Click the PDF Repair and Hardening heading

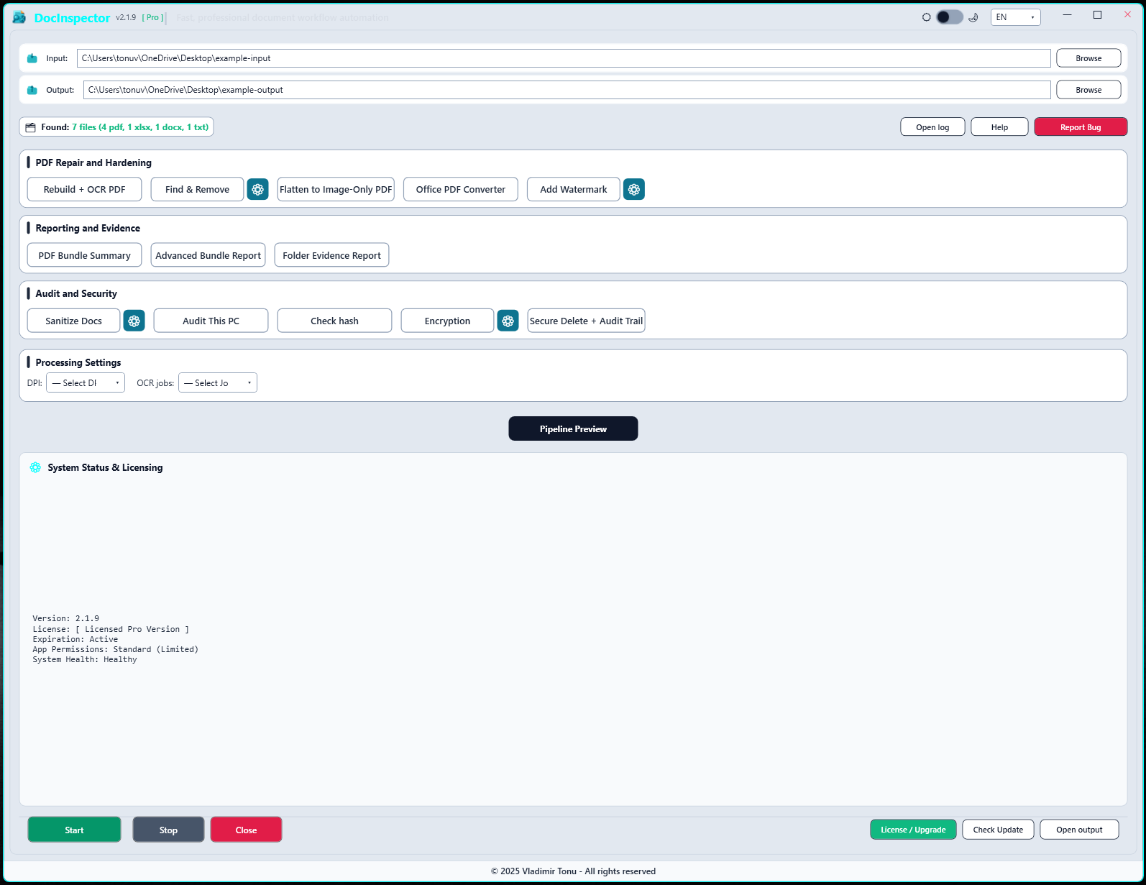point(93,162)
